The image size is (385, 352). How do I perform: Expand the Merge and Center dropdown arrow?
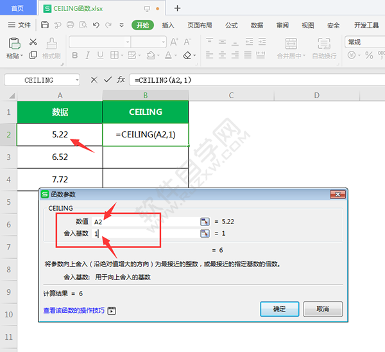coord(304,56)
